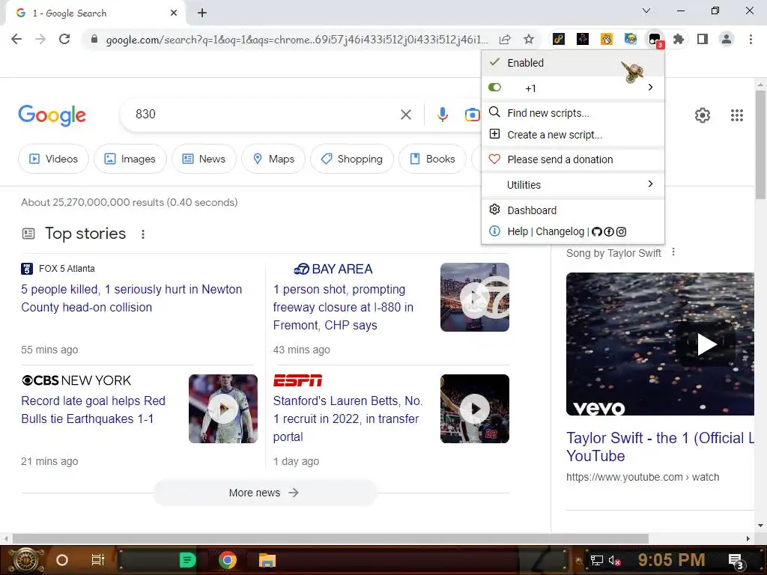Open the Tampermonkey extension icon
767x575 pixels.
pyautogui.click(x=655, y=39)
